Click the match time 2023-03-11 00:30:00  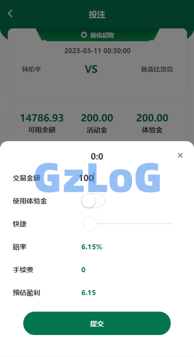(x=97, y=50)
